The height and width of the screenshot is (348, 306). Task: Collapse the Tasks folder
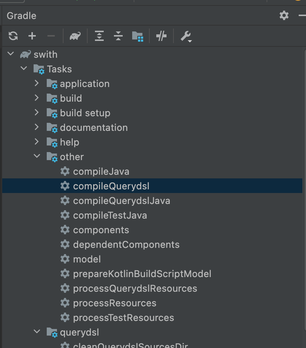[24, 69]
